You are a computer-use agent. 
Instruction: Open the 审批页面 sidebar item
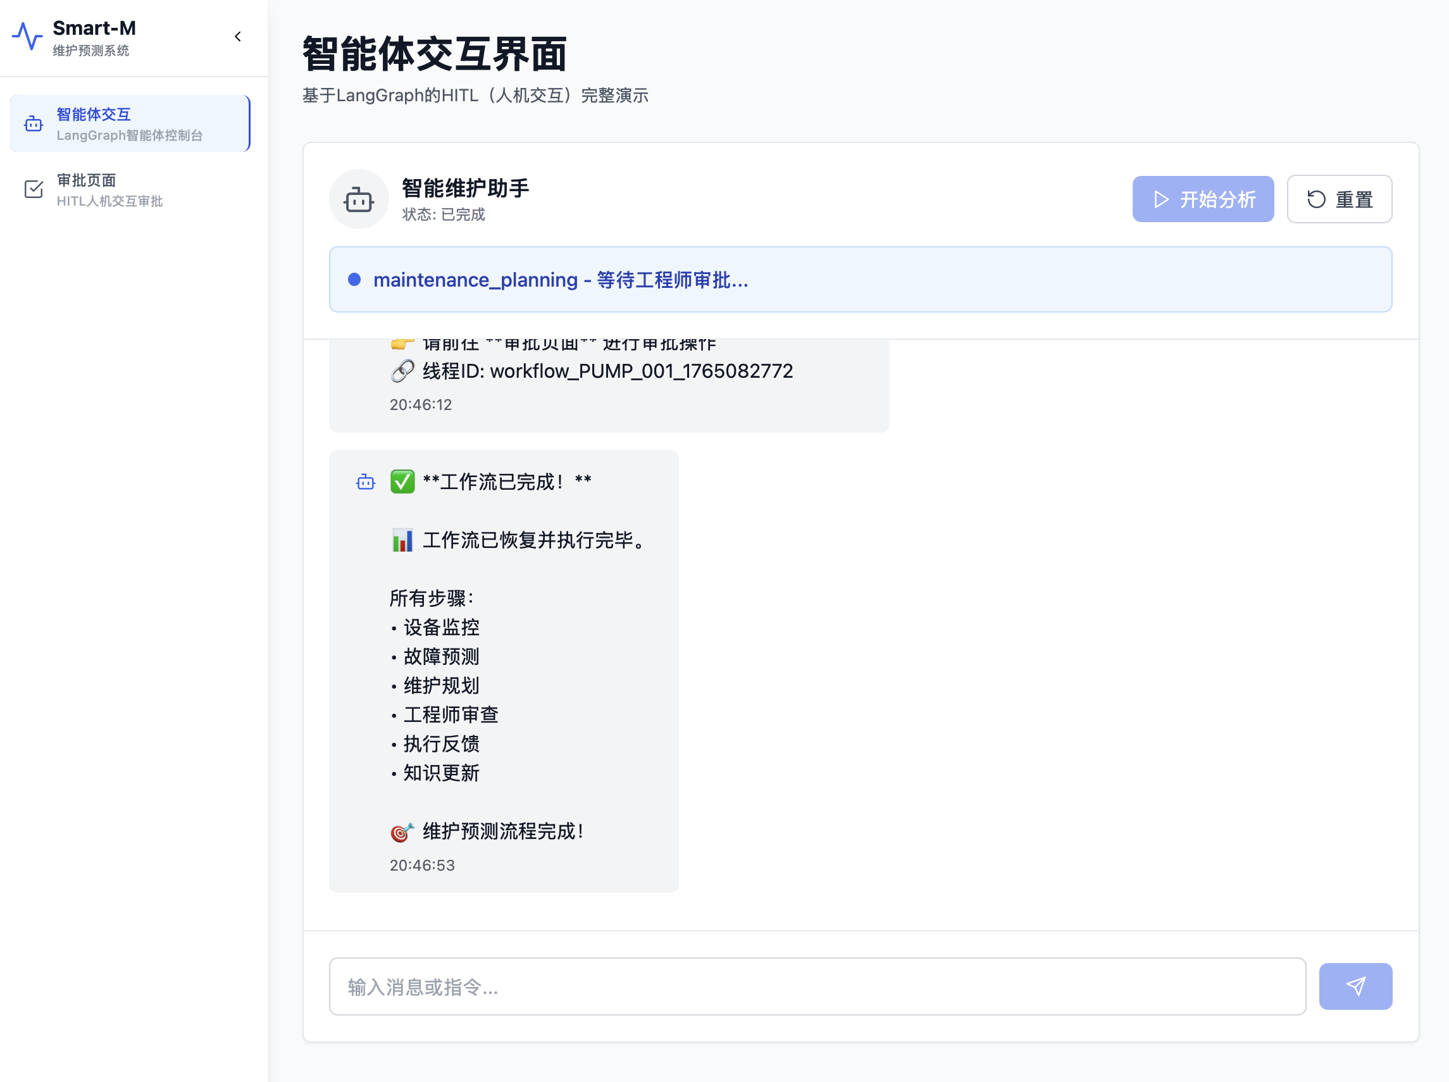click(130, 190)
